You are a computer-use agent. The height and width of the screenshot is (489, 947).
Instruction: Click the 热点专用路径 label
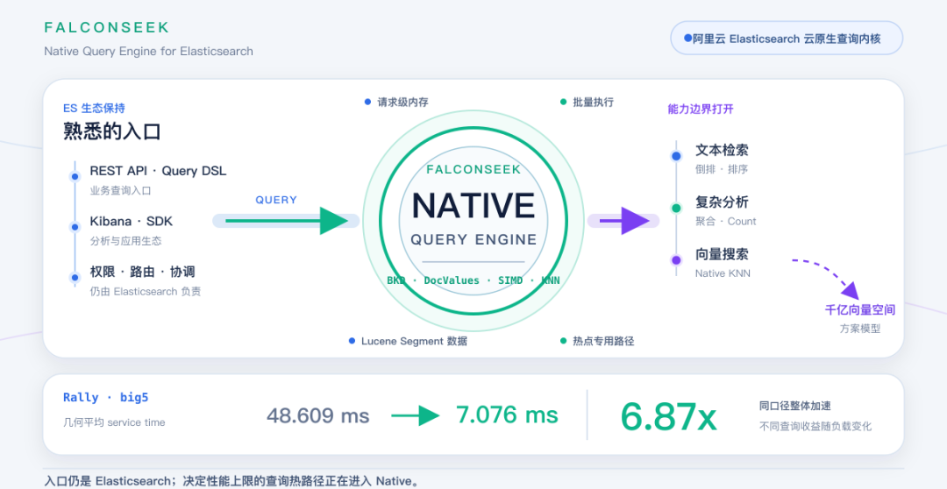pyautogui.click(x=603, y=341)
